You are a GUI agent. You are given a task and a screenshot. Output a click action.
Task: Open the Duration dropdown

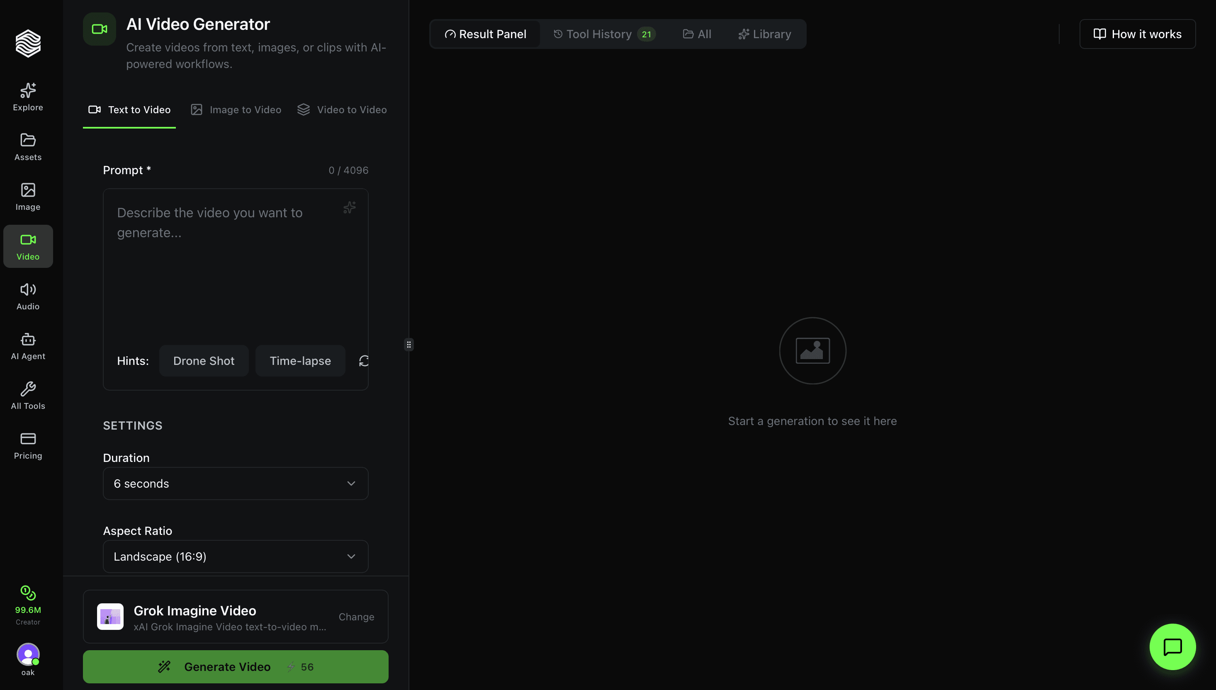click(x=236, y=483)
